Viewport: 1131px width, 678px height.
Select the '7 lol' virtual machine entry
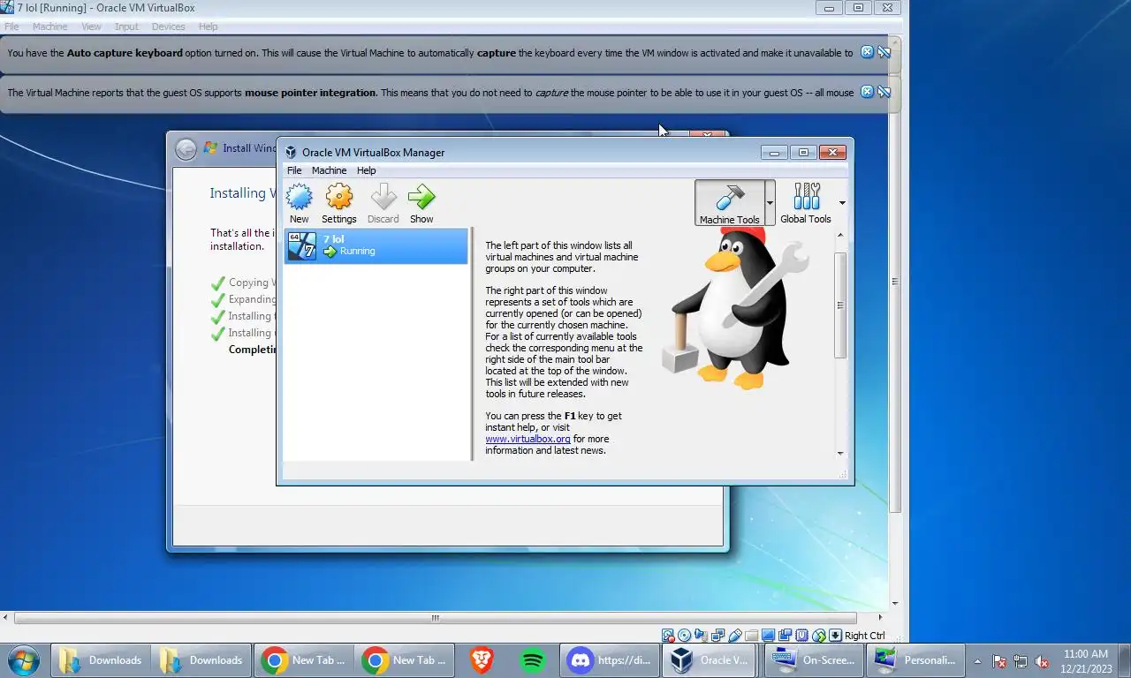(376, 245)
